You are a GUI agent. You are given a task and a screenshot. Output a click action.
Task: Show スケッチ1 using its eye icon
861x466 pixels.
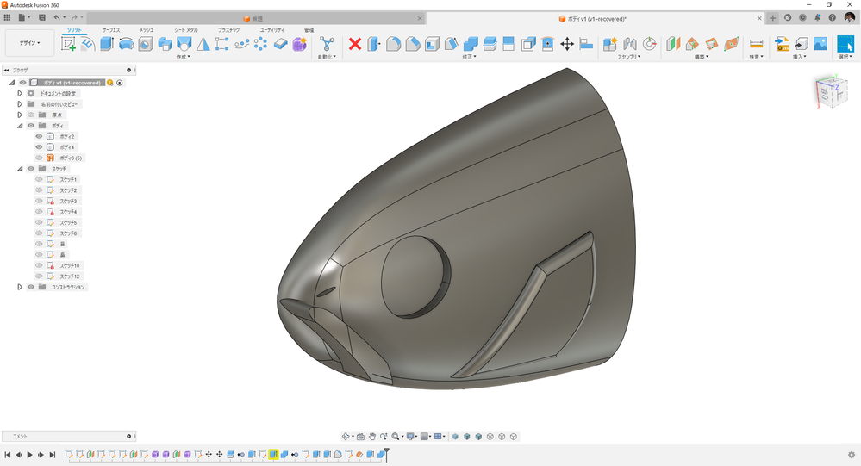[x=39, y=179]
